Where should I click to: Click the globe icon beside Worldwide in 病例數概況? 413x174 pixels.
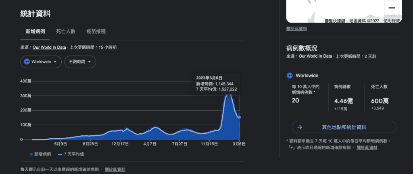(289, 75)
